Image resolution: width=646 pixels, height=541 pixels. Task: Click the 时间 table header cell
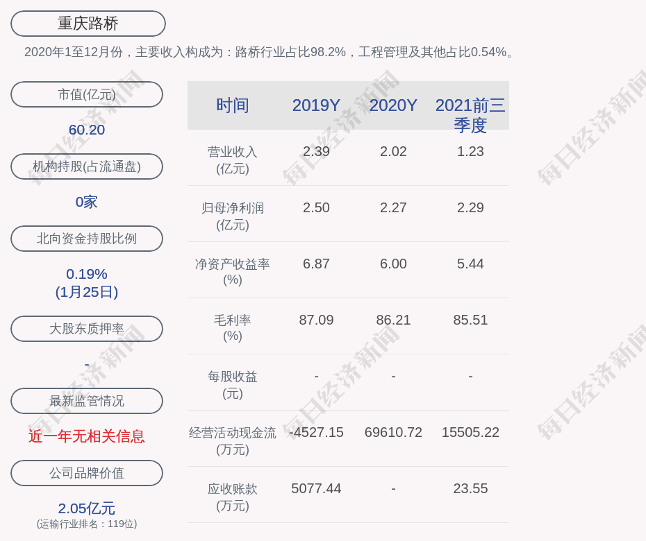[233, 105]
